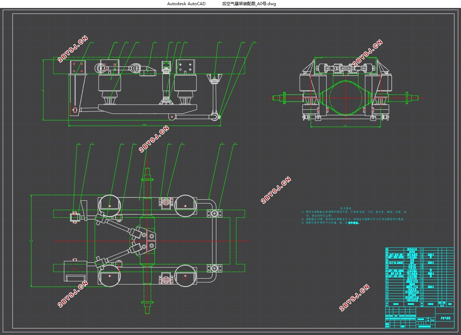The width and height of the screenshot is (461, 335).
Task: Select balloon number 9 in side view
Action: pos(219,42)
